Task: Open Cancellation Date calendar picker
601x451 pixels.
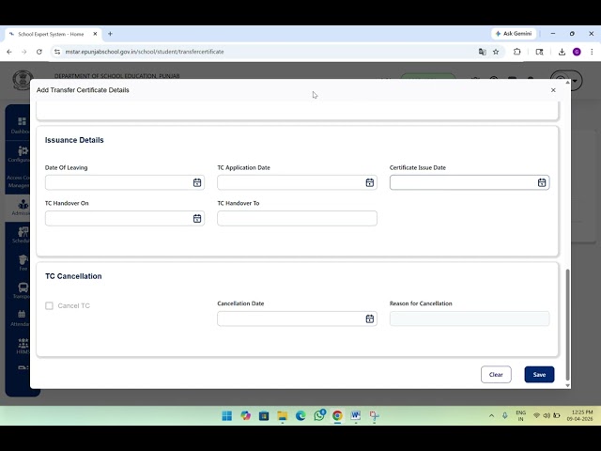Action: pyautogui.click(x=369, y=319)
